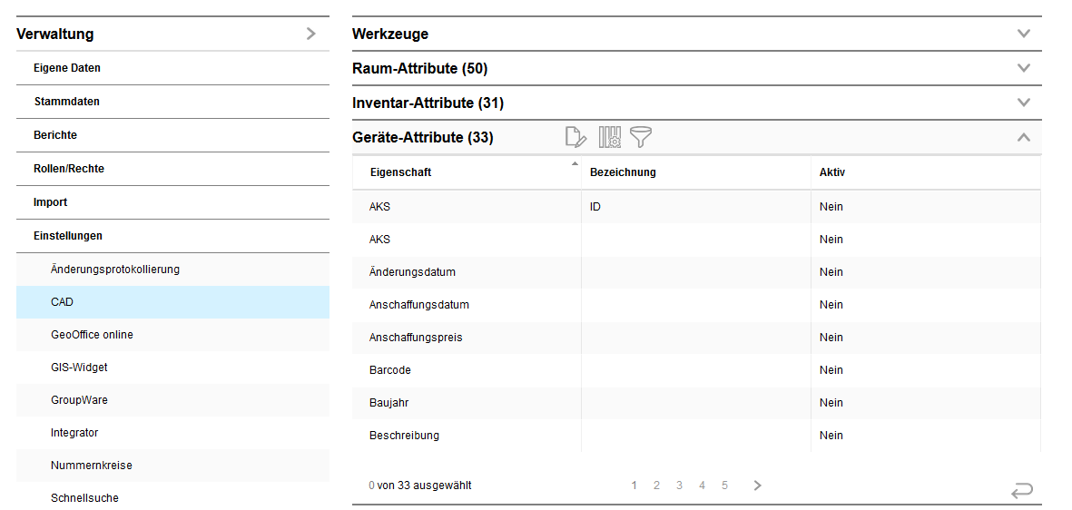Select the Barcode attribute row
Viewport: 1072px width, 510px height.
tap(390, 370)
